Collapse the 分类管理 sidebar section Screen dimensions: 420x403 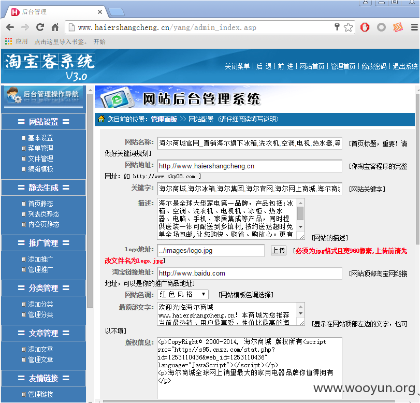click(44, 288)
